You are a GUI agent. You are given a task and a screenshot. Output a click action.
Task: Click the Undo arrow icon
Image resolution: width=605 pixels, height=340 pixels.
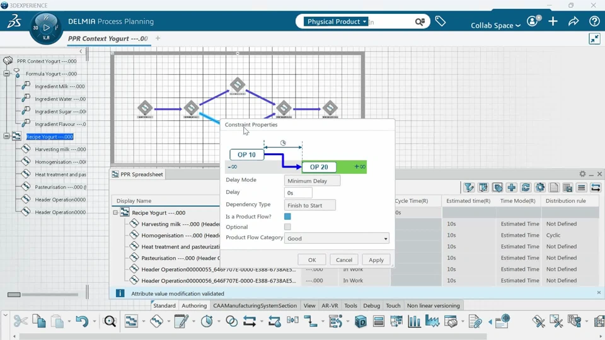tap(81, 320)
